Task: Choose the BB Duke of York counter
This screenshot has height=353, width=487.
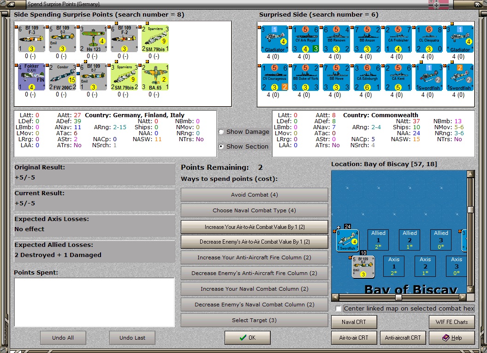Action: click(x=306, y=78)
